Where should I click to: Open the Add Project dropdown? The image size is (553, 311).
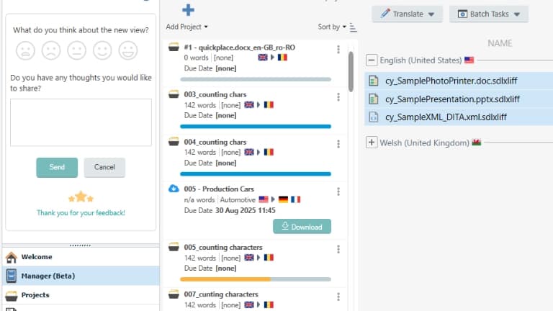coord(187,27)
